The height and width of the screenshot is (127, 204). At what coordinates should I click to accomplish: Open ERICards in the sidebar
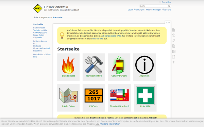(37, 46)
